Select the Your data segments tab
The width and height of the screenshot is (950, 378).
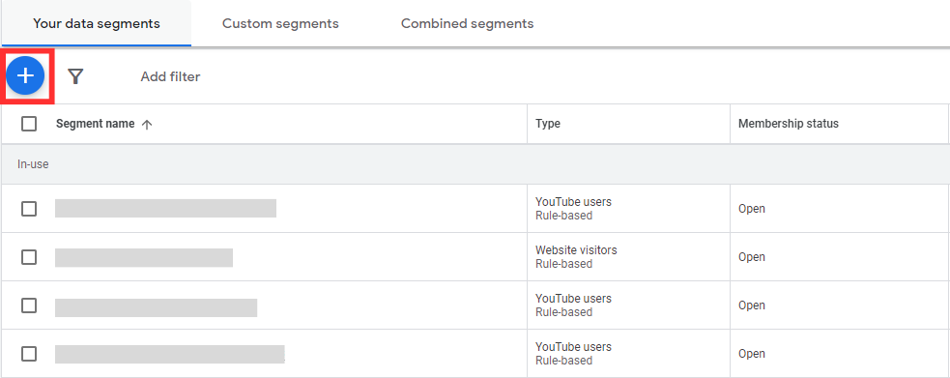point(97,23)
